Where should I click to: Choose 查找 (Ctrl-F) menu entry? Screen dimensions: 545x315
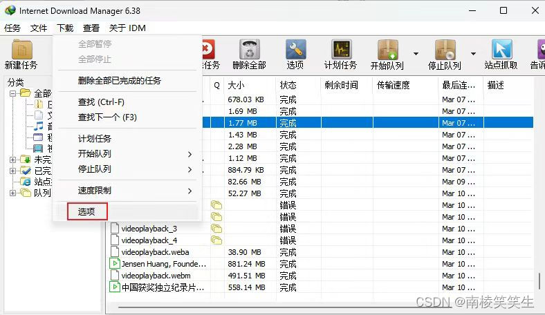[101, 102]
